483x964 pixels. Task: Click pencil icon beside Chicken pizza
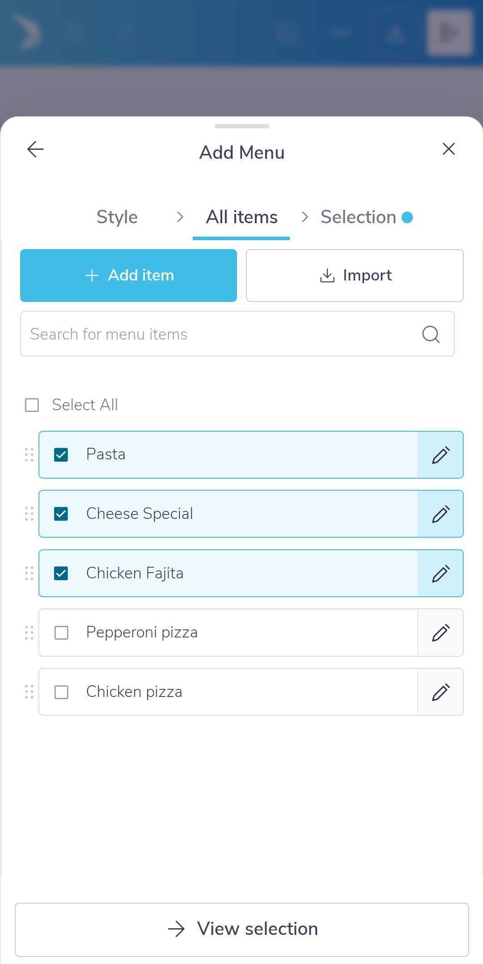(x=441, y=692)
